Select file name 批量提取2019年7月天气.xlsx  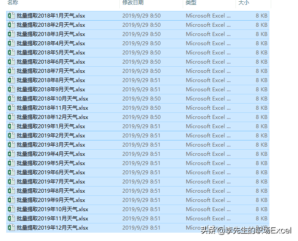pyautogui.click(x=51, y=182)
